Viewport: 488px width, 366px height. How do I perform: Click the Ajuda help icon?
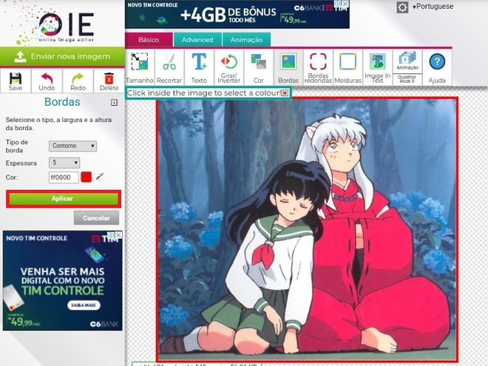[437, 67]
